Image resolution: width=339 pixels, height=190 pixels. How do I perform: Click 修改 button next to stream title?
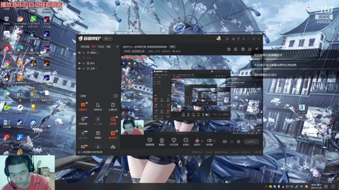(x=172, y=47)
